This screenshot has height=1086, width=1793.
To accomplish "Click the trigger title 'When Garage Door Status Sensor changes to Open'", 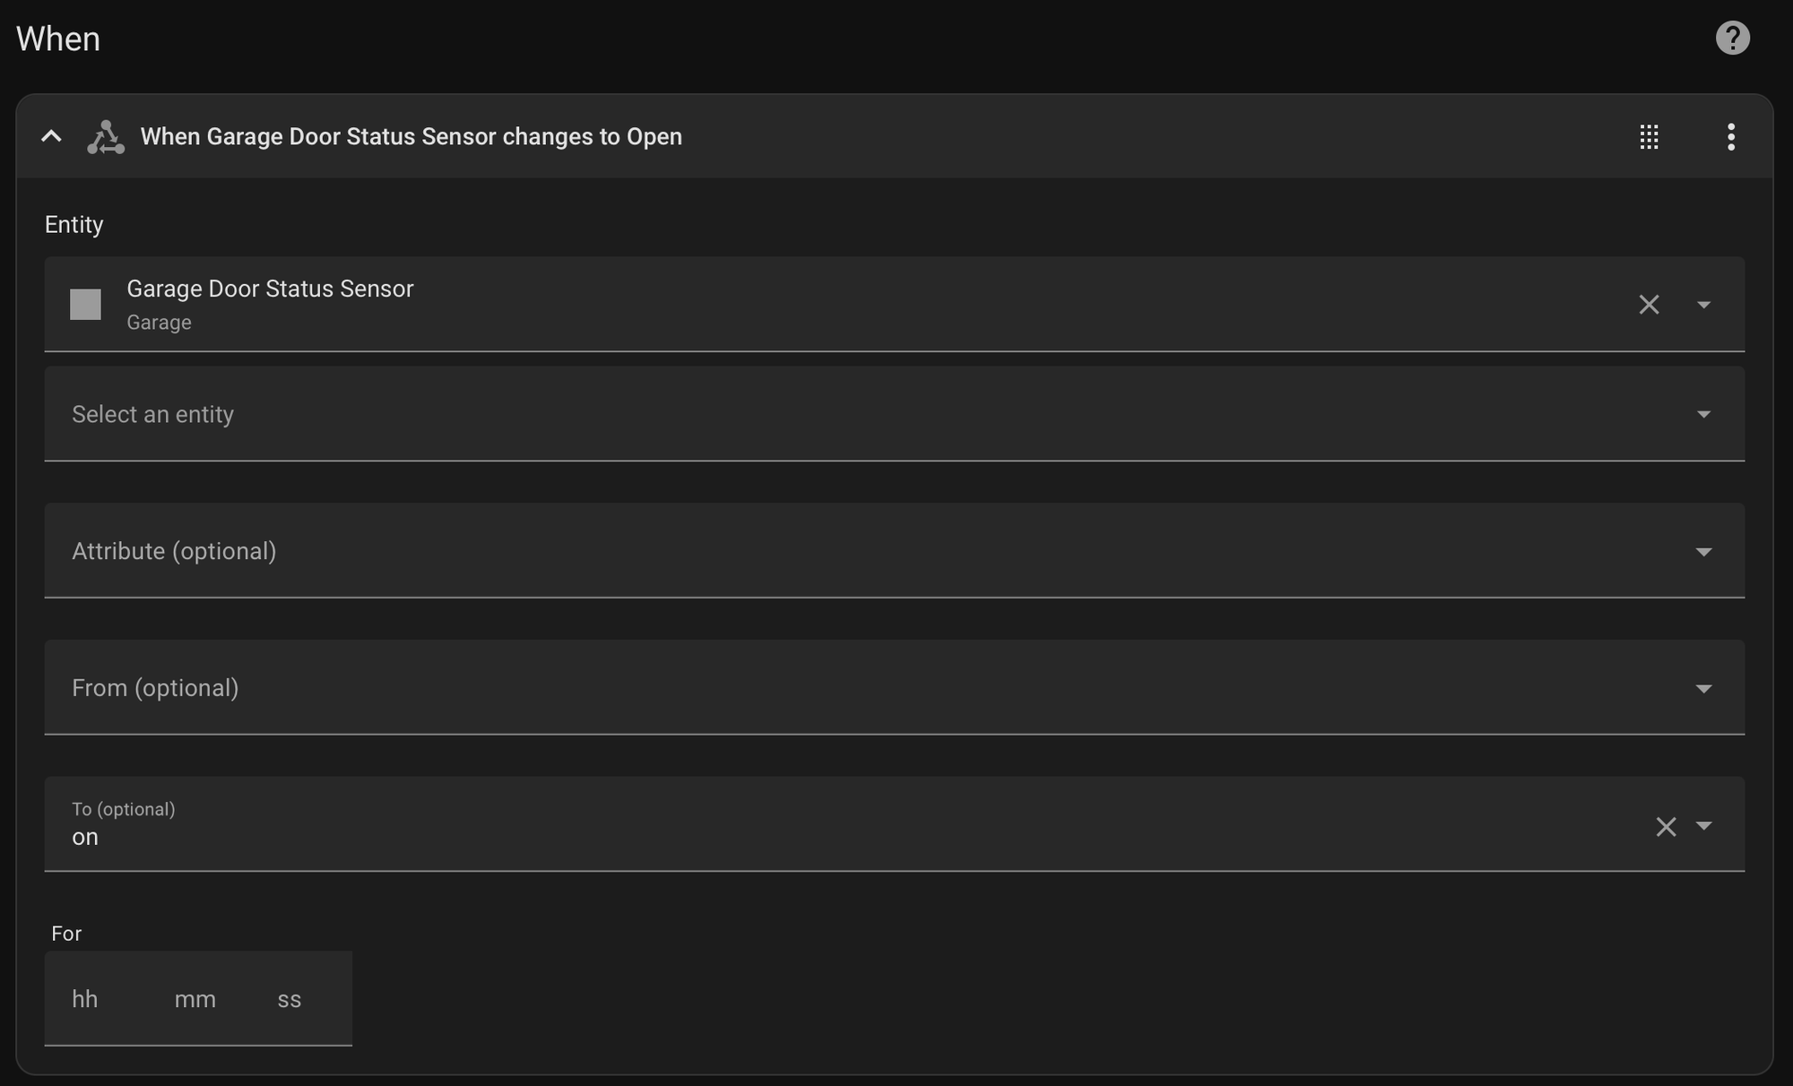I will click(411, 137).
